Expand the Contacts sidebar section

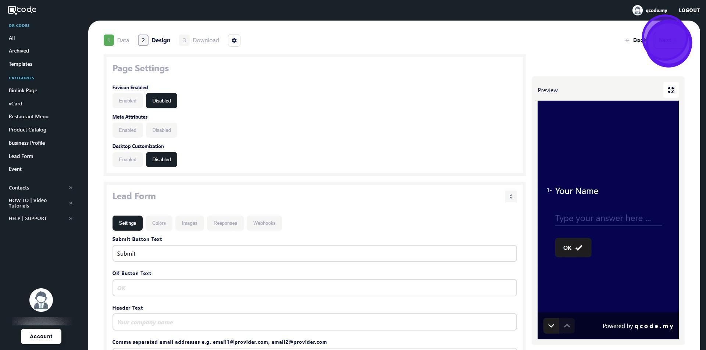pyautogui.click(x=71, y=188)
